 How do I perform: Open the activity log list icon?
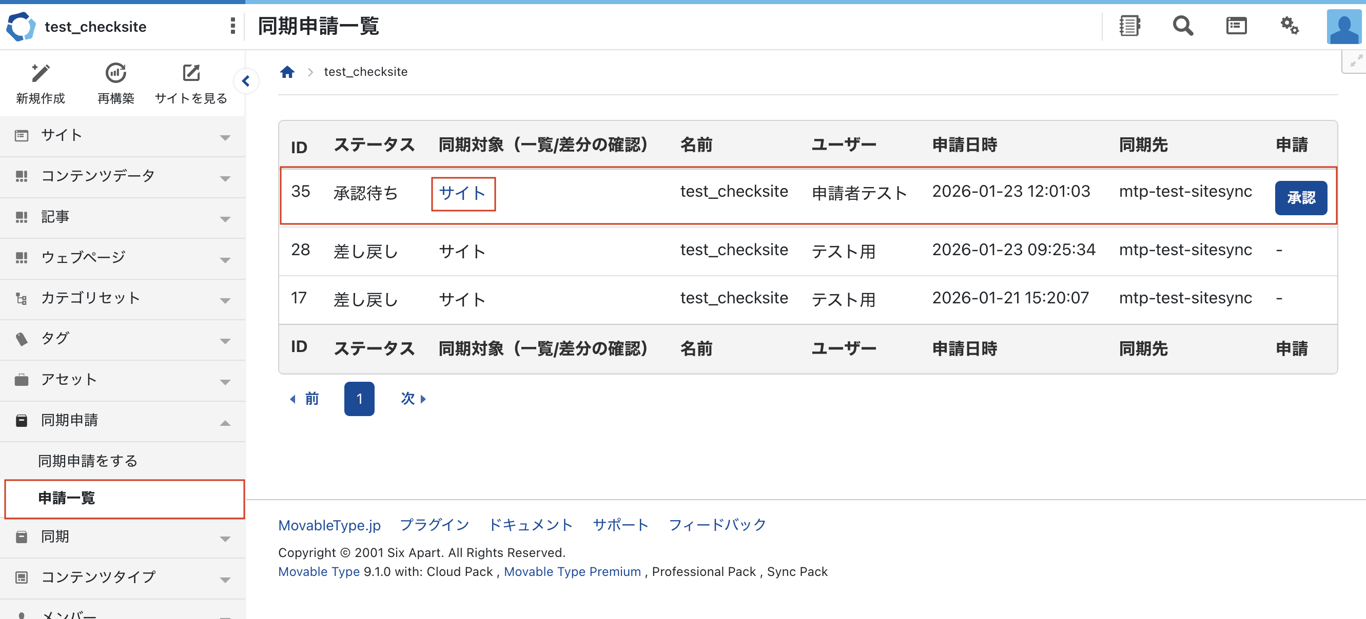1129,26
